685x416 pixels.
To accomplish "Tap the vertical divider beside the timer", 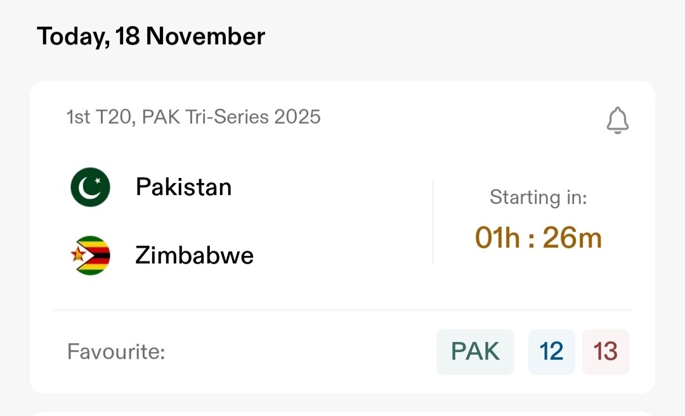I will (x=433, y=221).
